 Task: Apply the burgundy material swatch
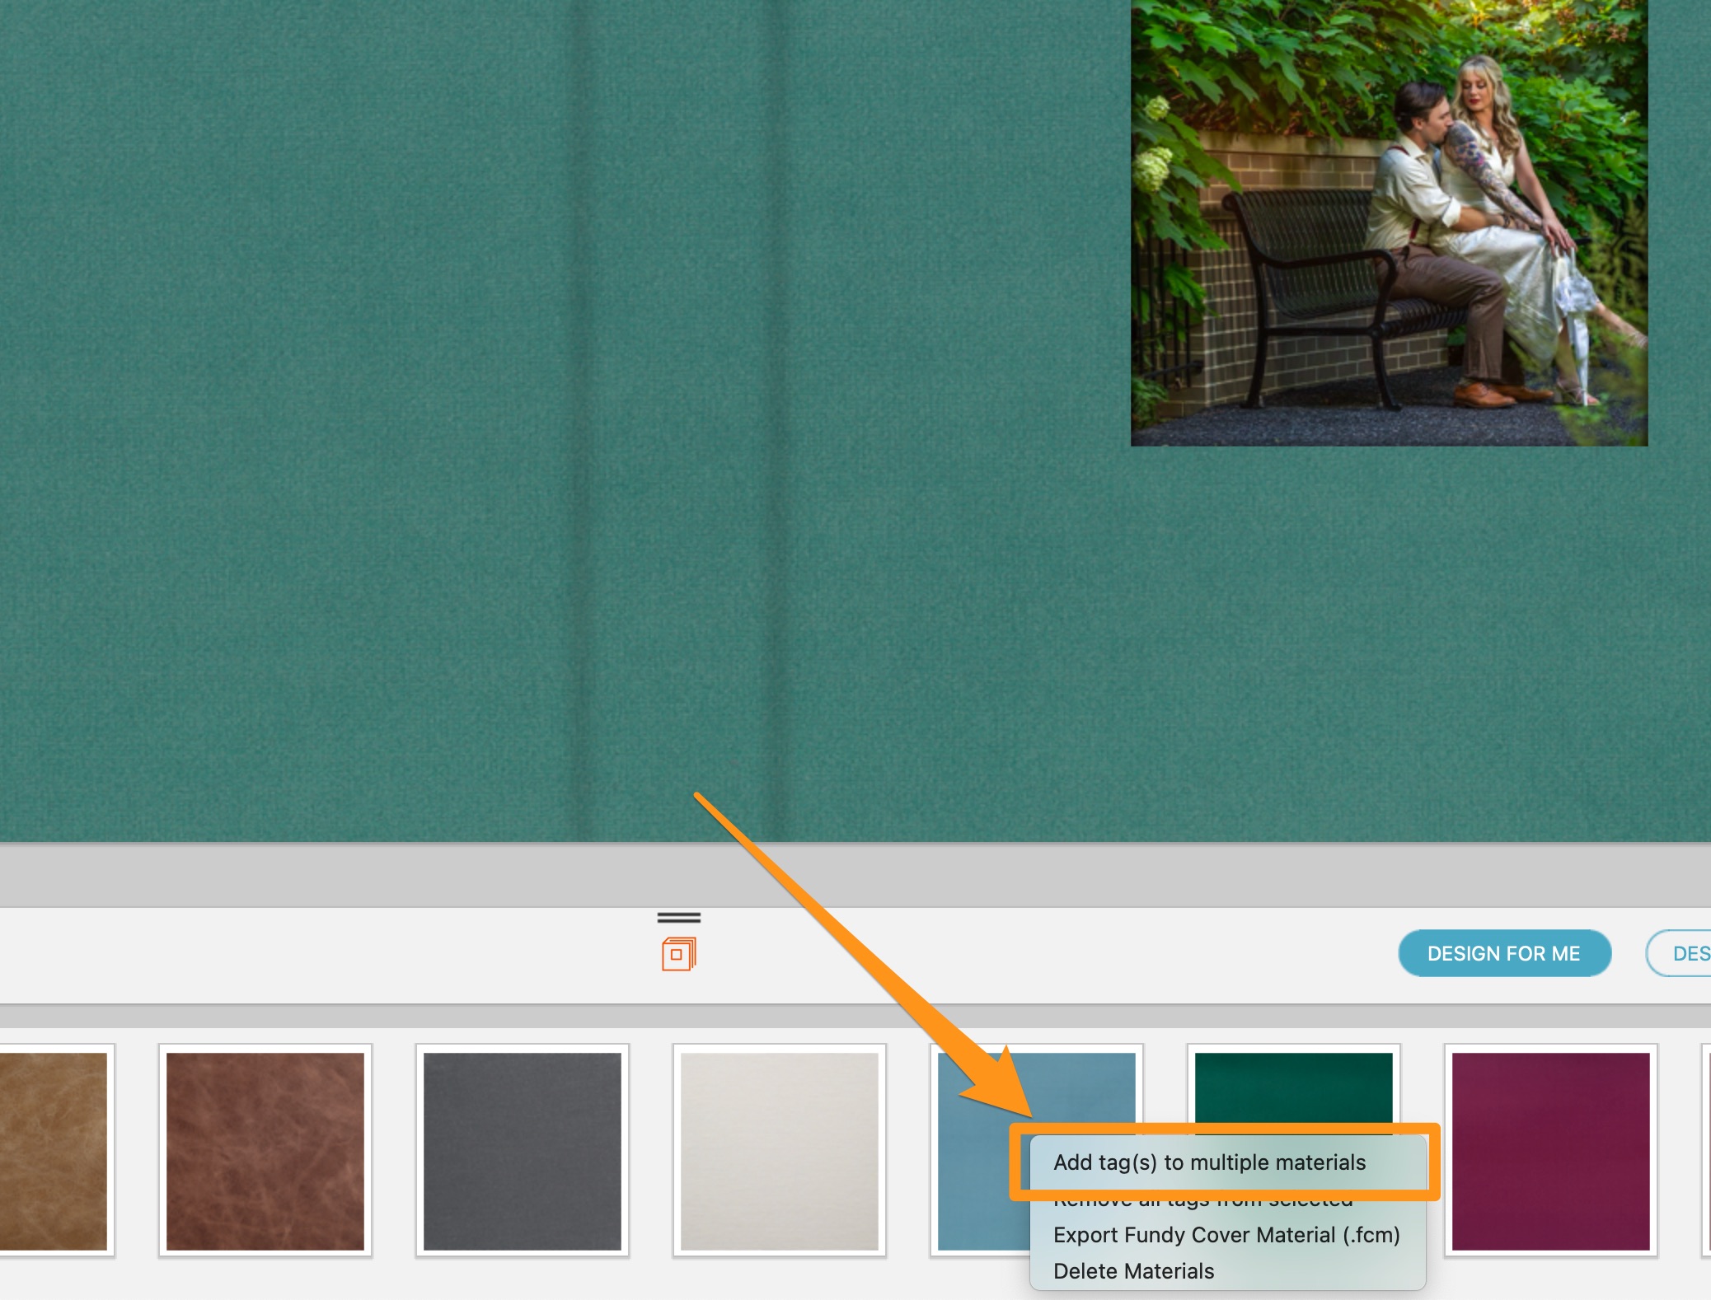point(1550,1151)
